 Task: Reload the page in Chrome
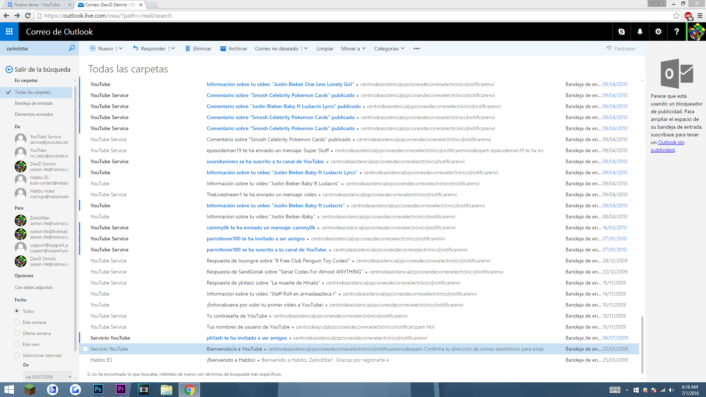28,15
